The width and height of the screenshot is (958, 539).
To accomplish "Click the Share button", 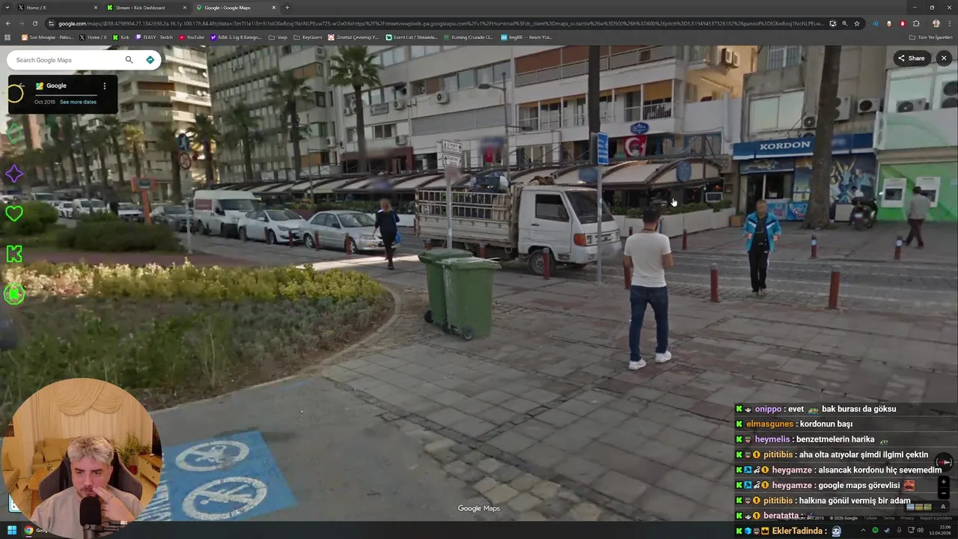I will pos(912,58).
